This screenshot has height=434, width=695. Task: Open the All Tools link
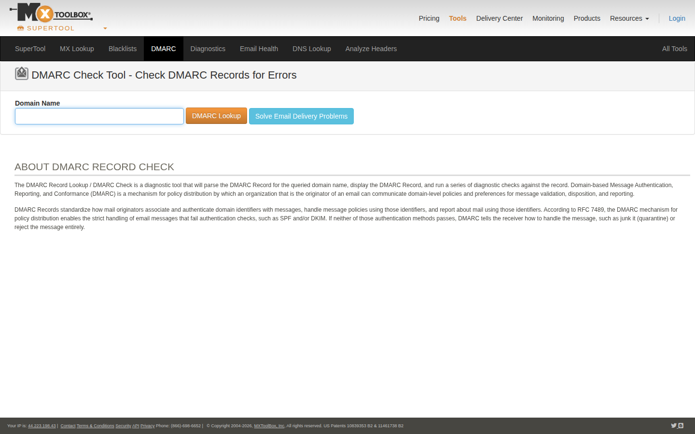[x=675, y=49]
